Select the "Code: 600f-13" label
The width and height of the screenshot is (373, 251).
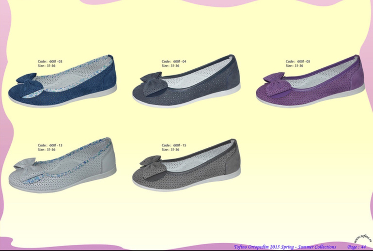click(50, 145)
